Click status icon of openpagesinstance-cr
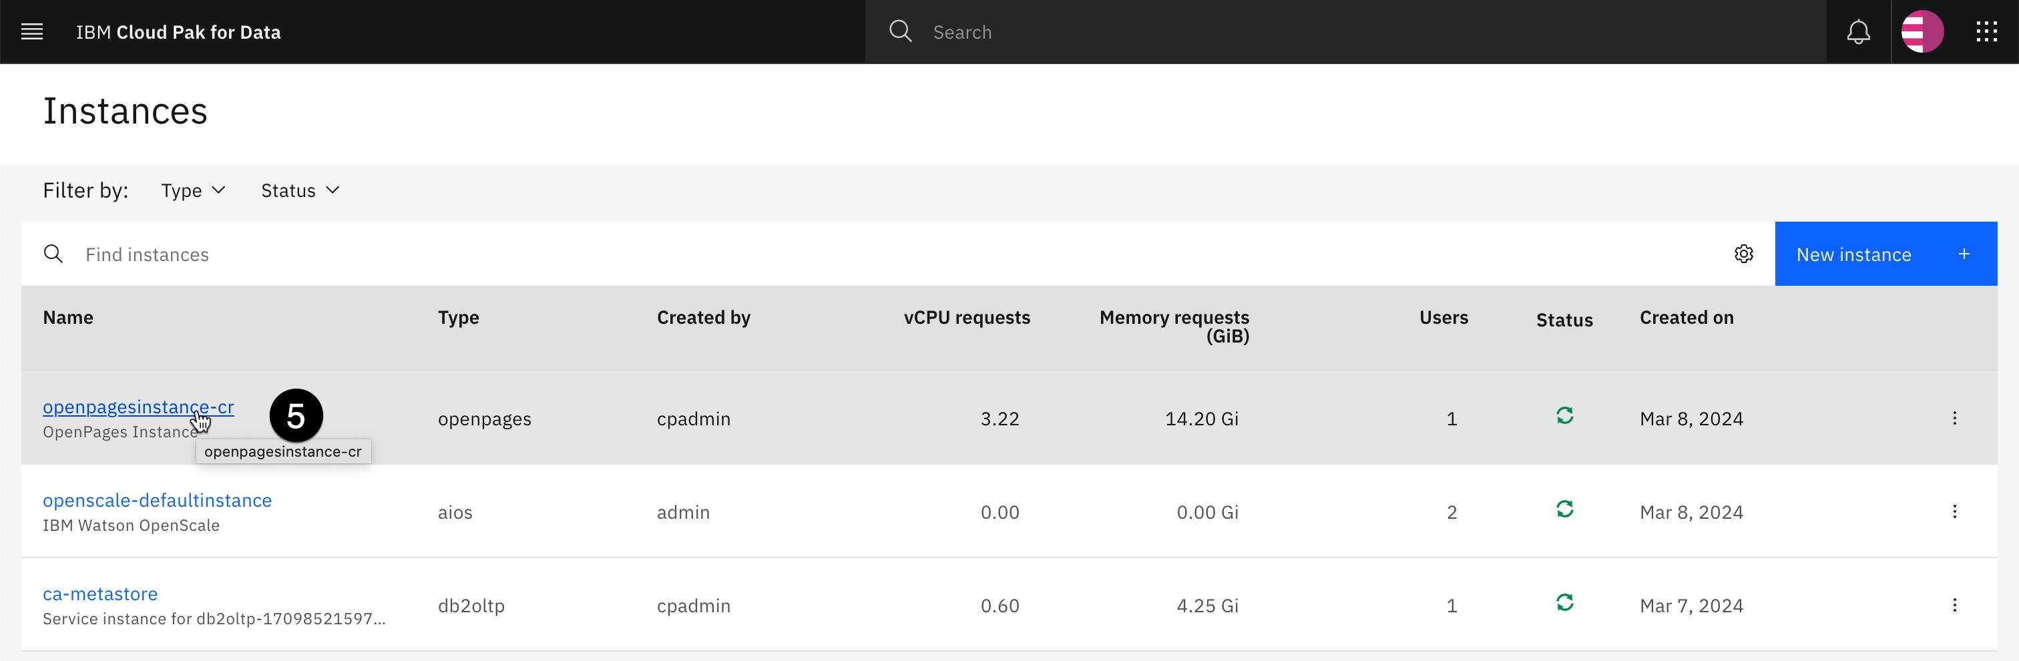The height and width of the screenshot is (661, 2019). tap(1564, 415)
